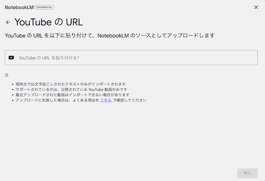Close the dialog with the X icon

coord(256,7)
